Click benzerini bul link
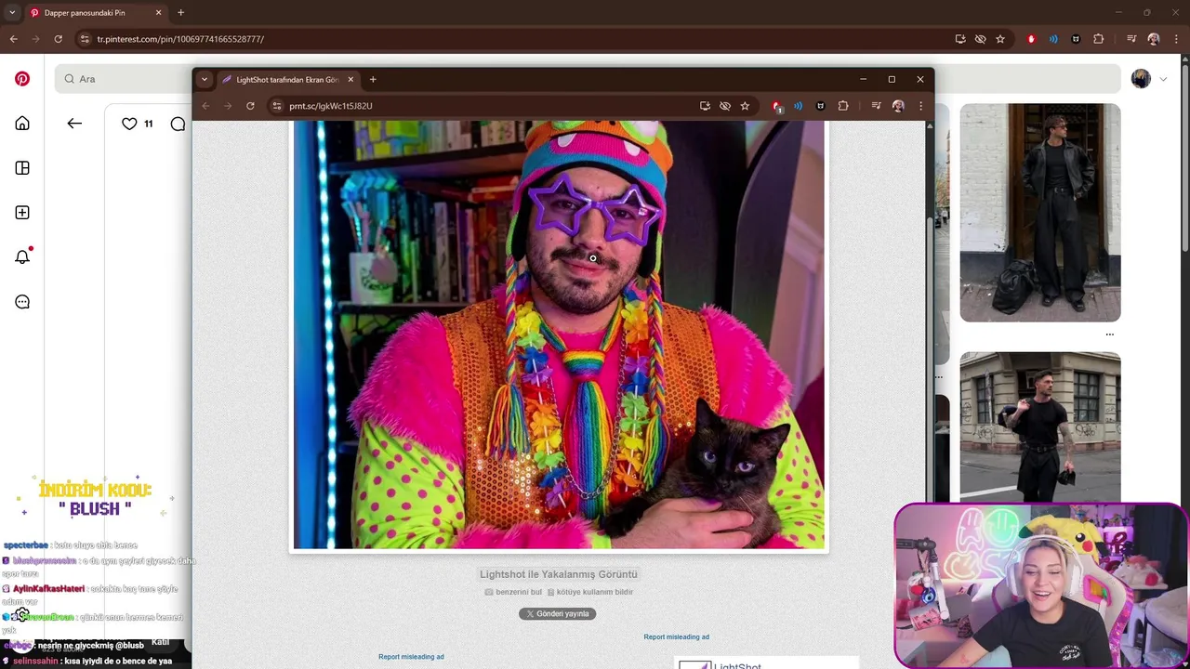Image resolution: width=1190 pixels, height=669 pixels. (x=512, y=592)
